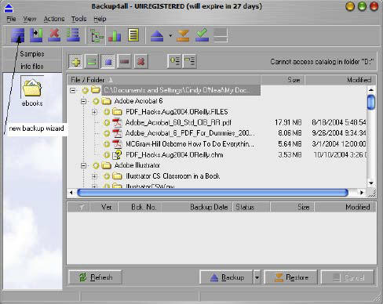The height and width of the screenshot is (304, 383).
Task: Click folder icon of Illustrator CS Classroom in a Book
Action: point(117,176)
